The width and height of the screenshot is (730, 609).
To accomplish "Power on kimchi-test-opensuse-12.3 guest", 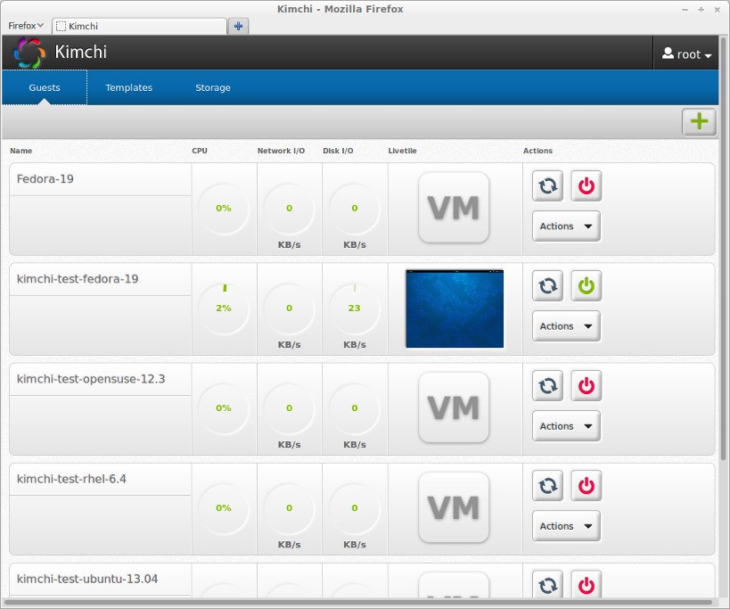I will (586, 386).
